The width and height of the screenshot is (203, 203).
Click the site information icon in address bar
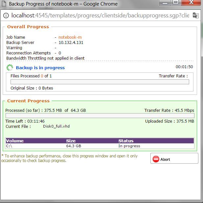(6, 15)
